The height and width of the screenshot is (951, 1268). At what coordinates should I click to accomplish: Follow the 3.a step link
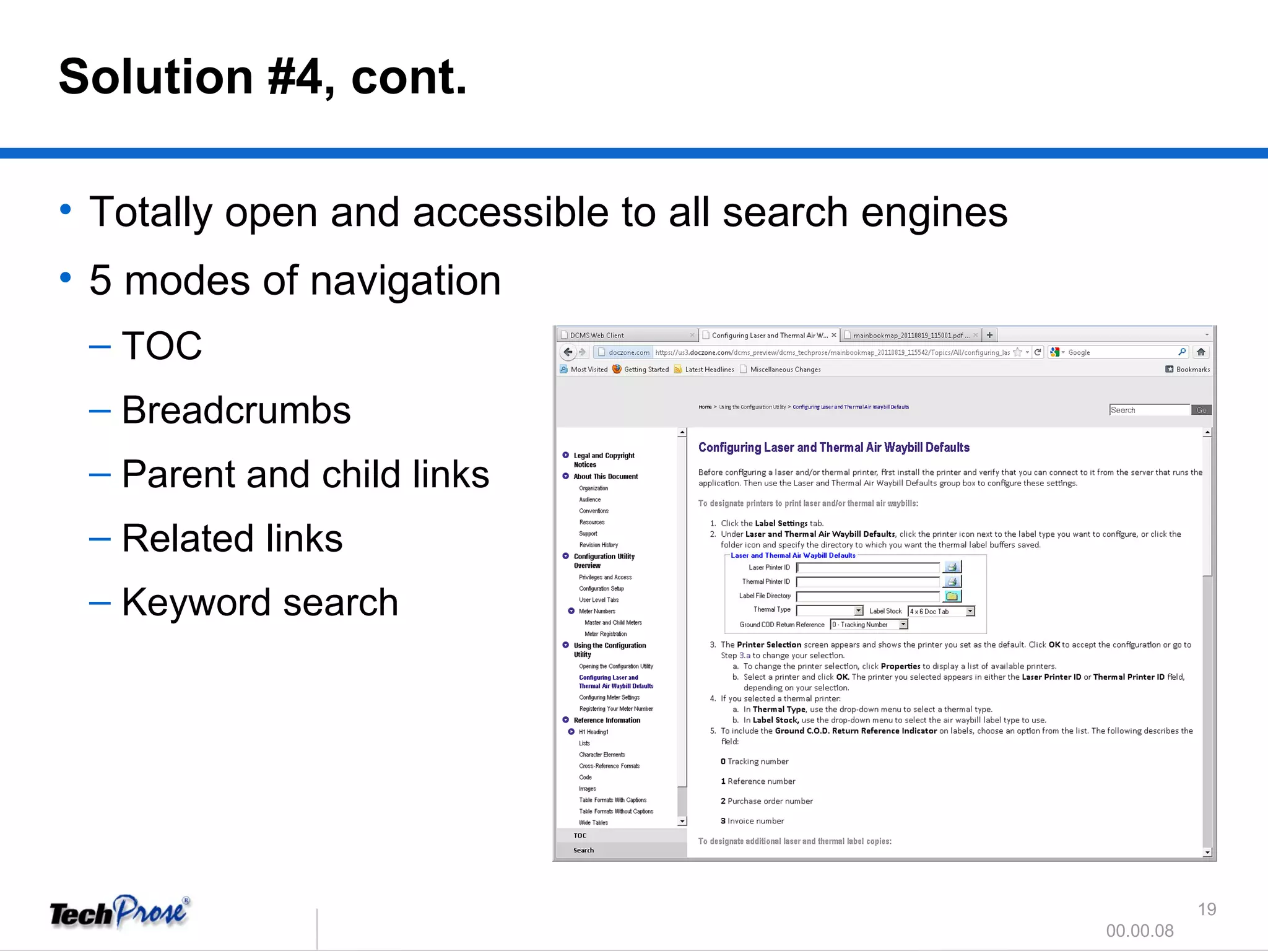pyautogui.click(x=745, y=656)
